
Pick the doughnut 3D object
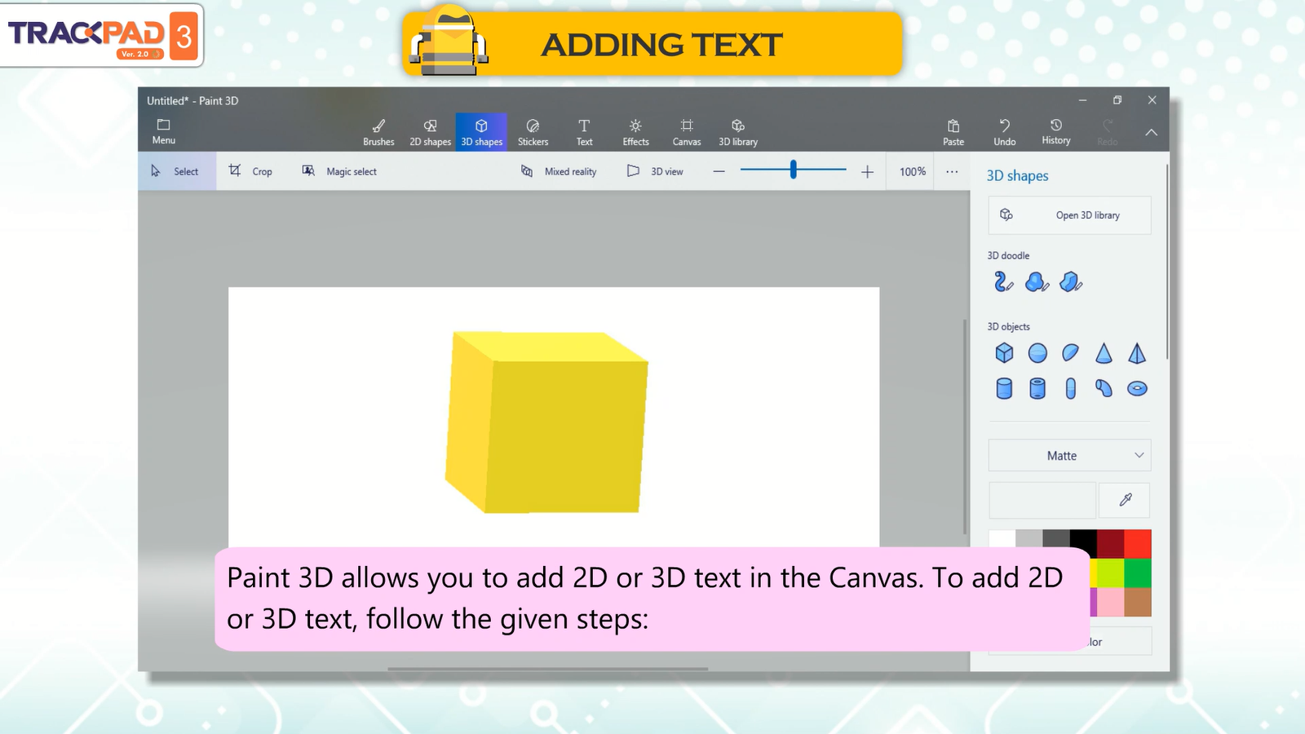(1137, 388)
